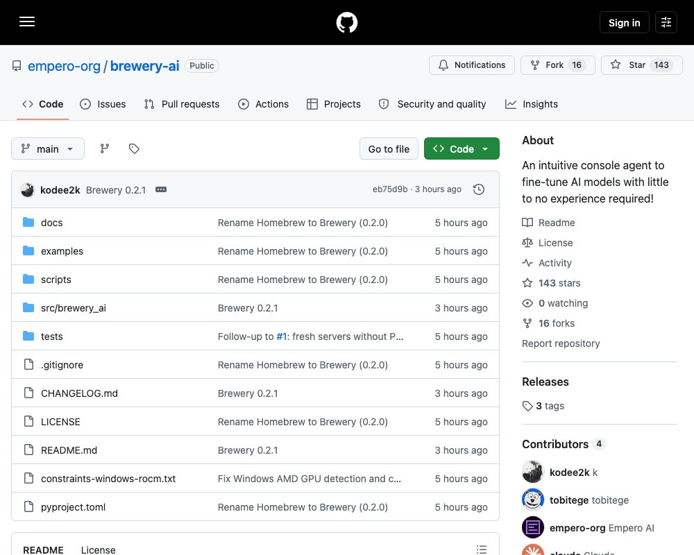The width and height of the screenshot is (694, 555).
Task: Open commit history clock icon
Action: coord(479,189)
